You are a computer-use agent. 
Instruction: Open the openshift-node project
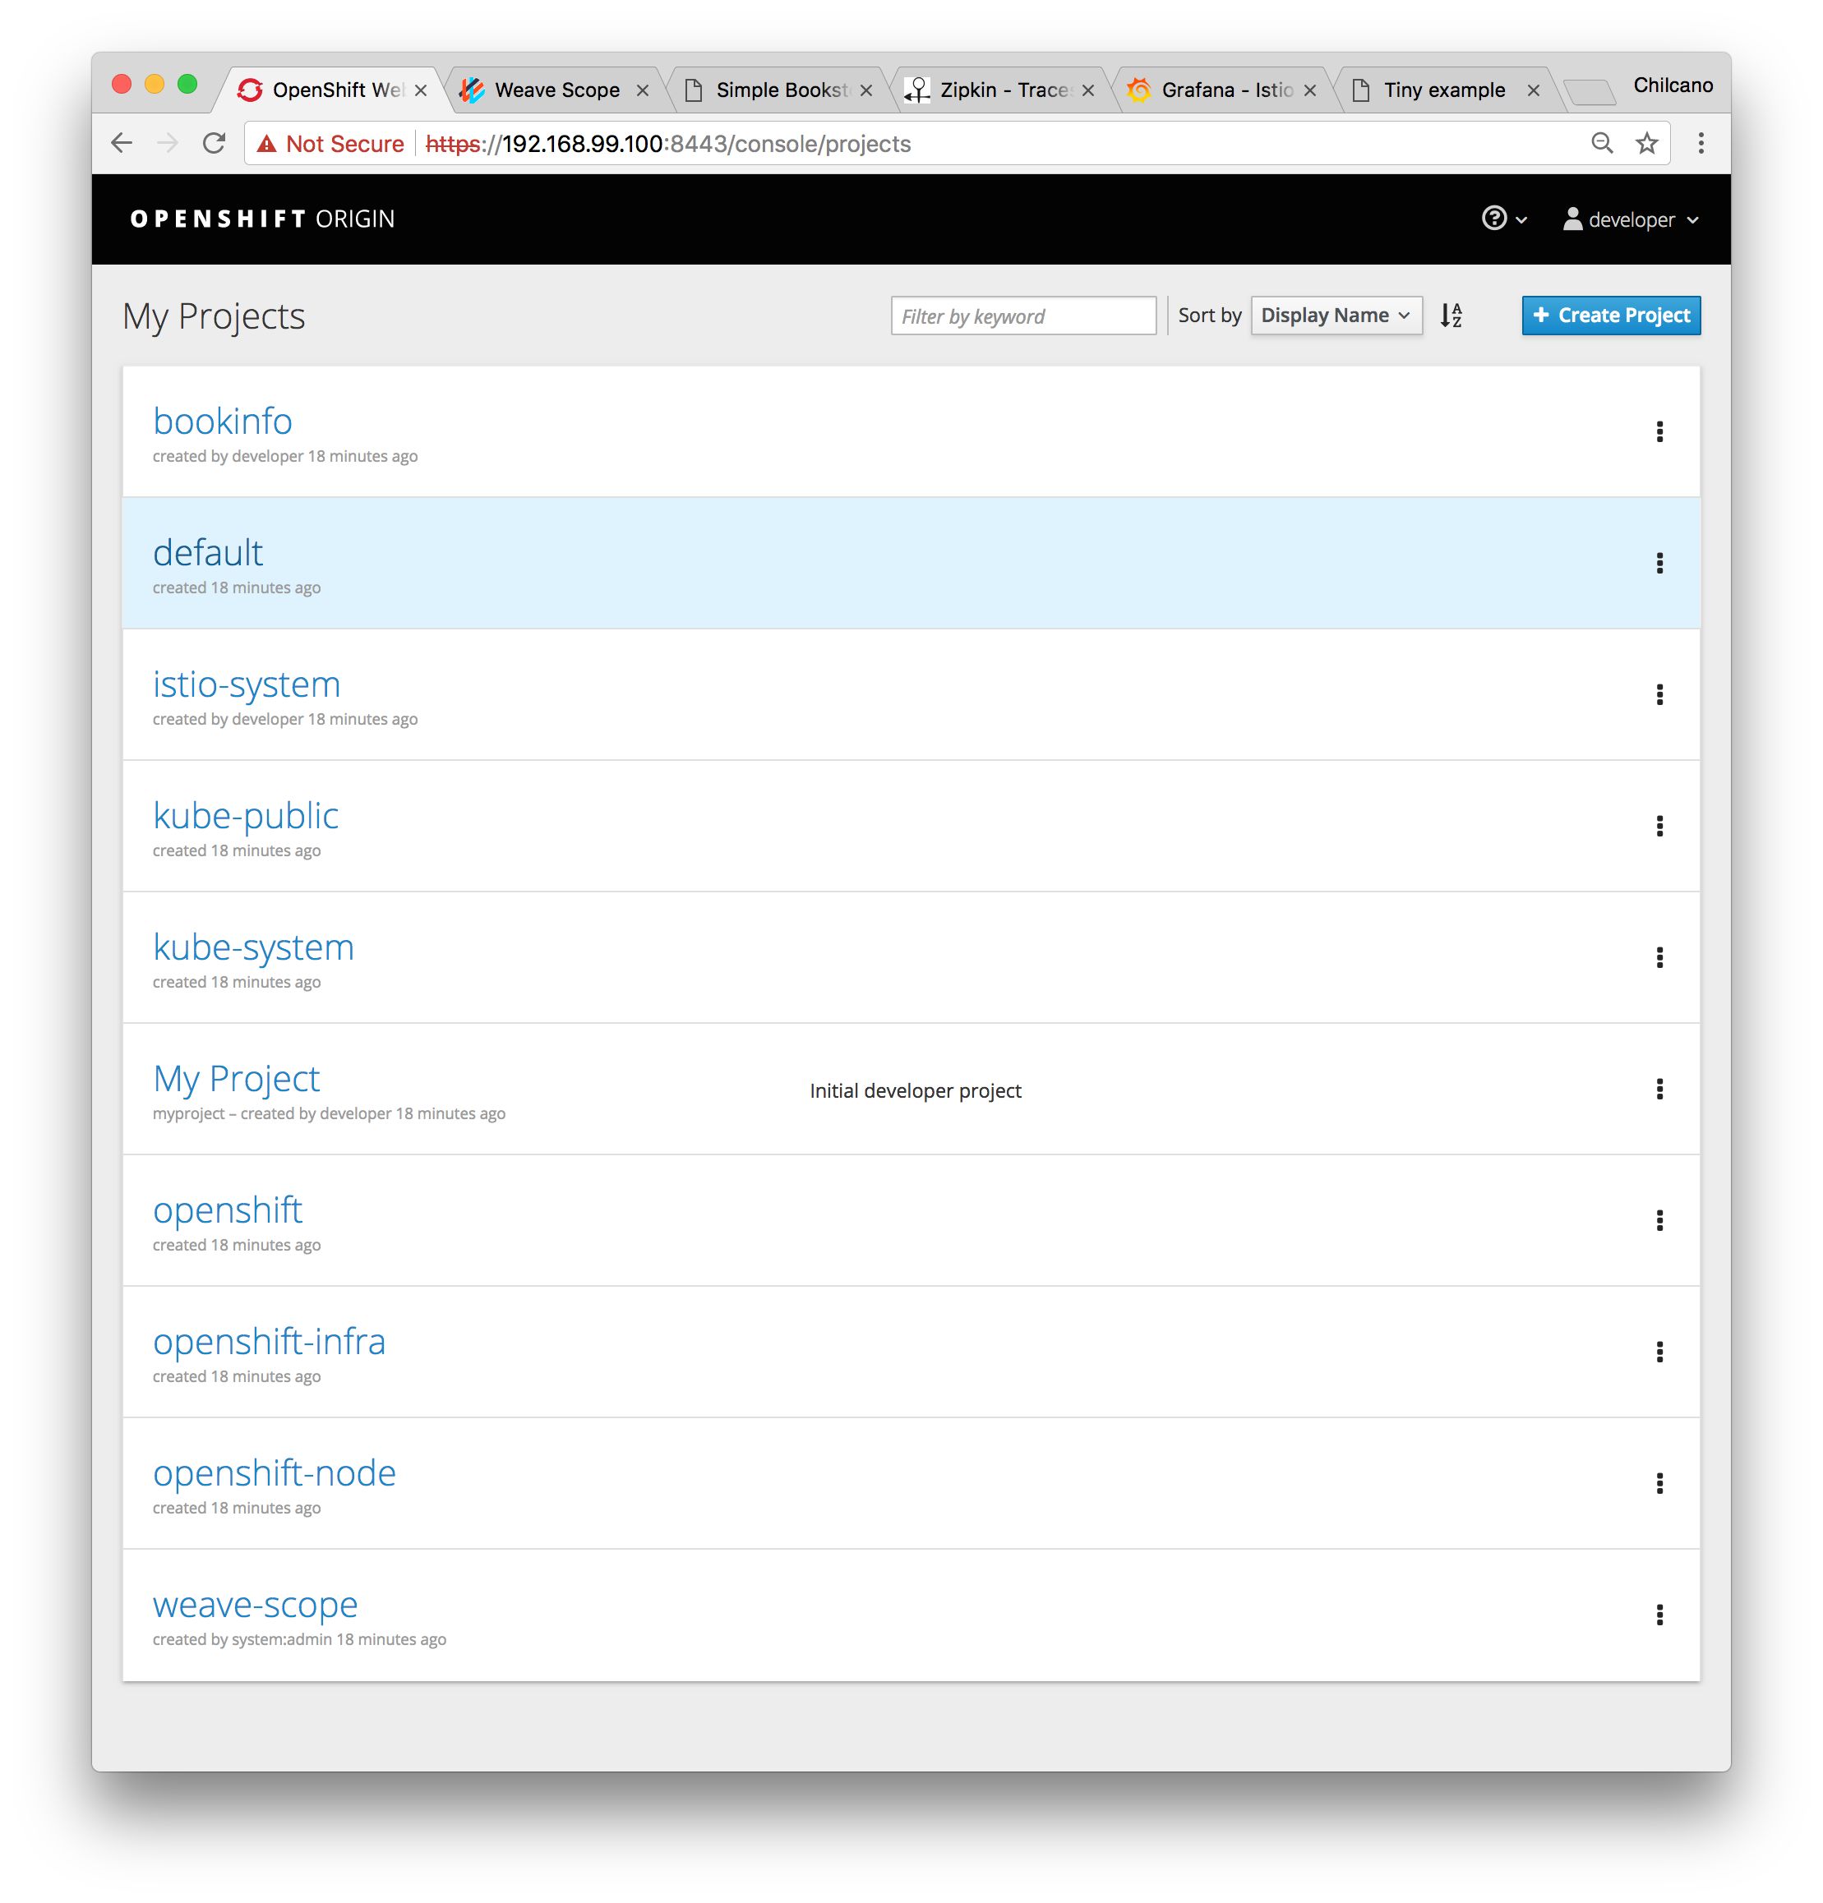pyautogui.click(x=275, y=1473)
